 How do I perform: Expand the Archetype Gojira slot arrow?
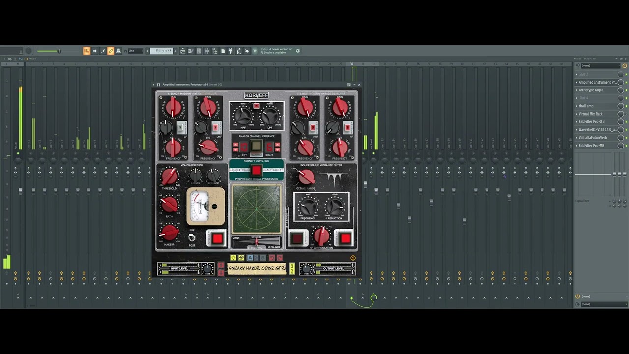pyautogui.click(x=577, y=90)
